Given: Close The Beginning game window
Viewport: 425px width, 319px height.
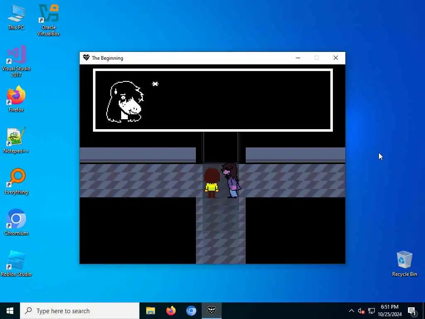Looking at the screenshot, I should point(335,58).
